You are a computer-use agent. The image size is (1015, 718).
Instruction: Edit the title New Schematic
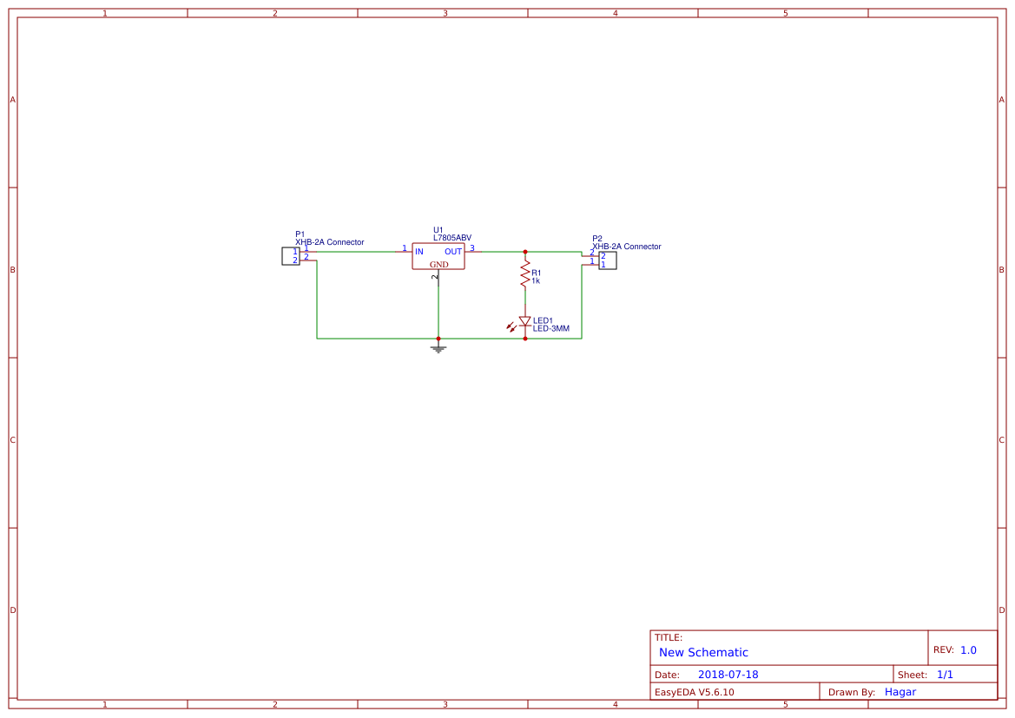703,652
